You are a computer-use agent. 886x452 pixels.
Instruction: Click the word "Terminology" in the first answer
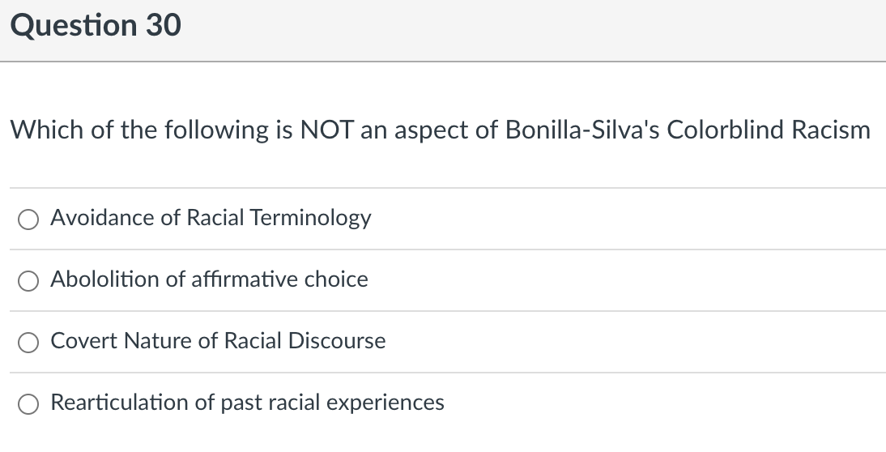[310, 218]
